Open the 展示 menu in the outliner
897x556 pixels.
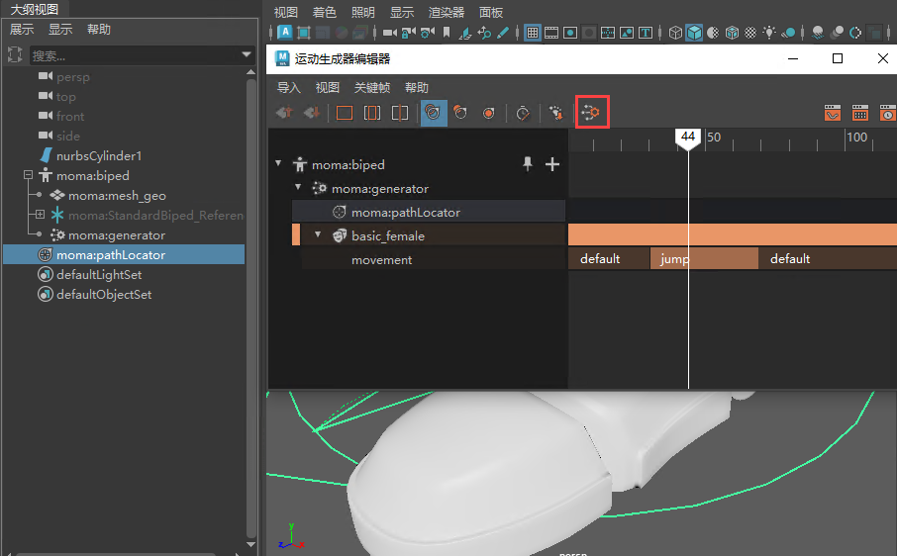pyautogui.click(x=22, y=29)
